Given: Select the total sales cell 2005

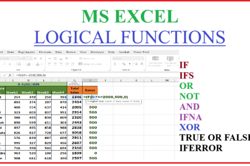Looking at the screenshot, I should (x=75, y=107).
